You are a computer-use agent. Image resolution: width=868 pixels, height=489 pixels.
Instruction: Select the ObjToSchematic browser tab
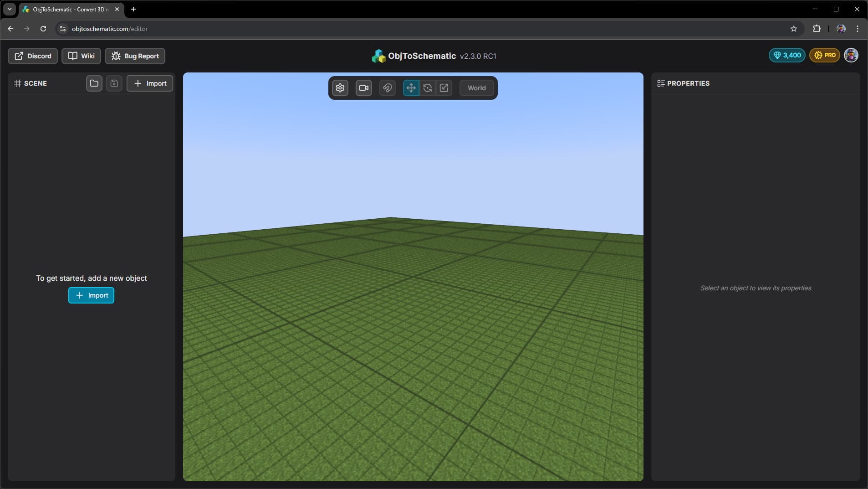click(x=71, y=9)
